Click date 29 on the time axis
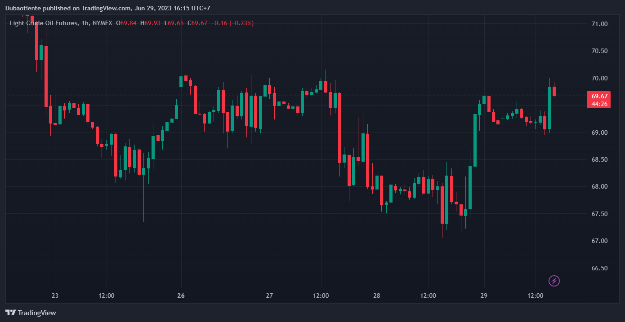This screenshot has height=322, width=625. (484, 296)
